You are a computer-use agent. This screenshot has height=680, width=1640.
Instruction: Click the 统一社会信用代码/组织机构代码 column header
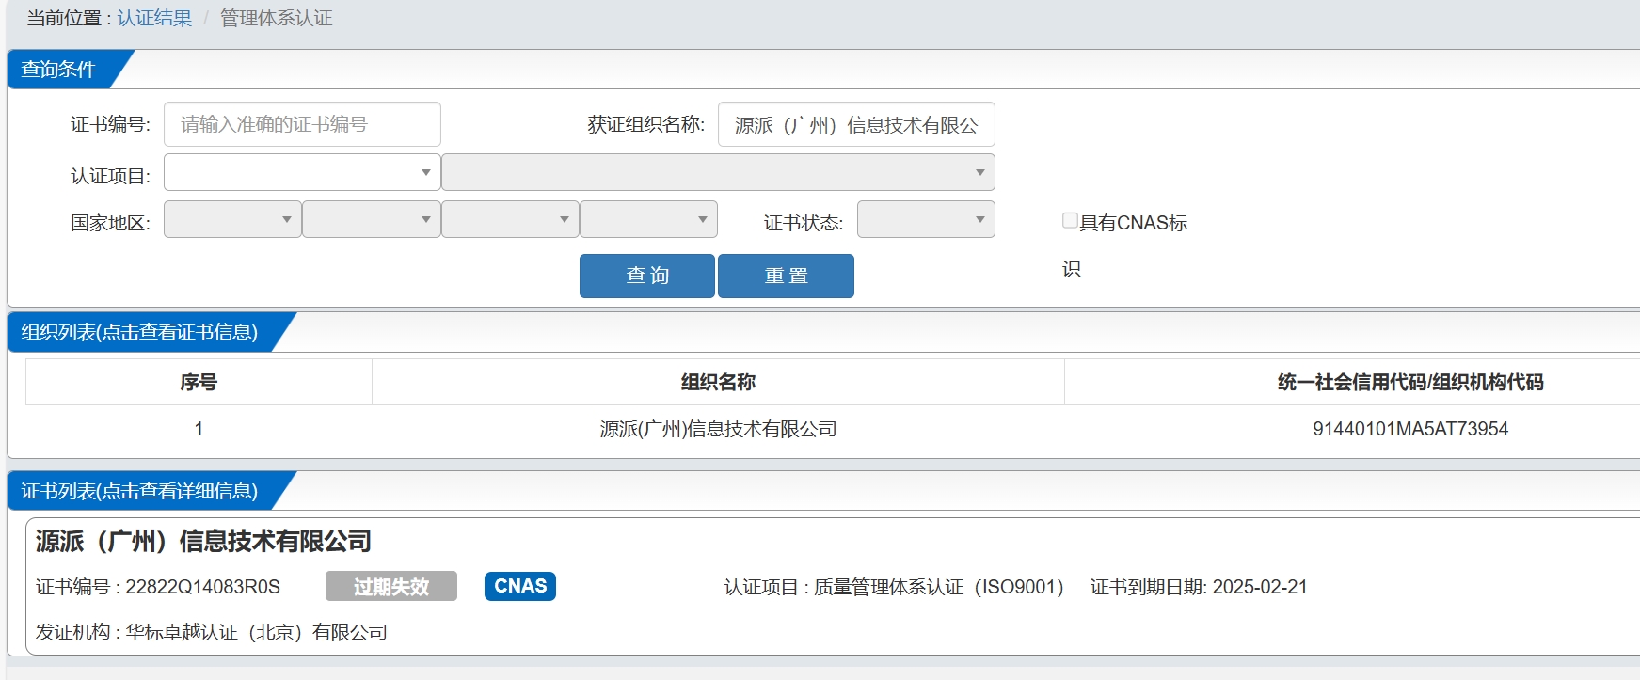point(1410,382)
